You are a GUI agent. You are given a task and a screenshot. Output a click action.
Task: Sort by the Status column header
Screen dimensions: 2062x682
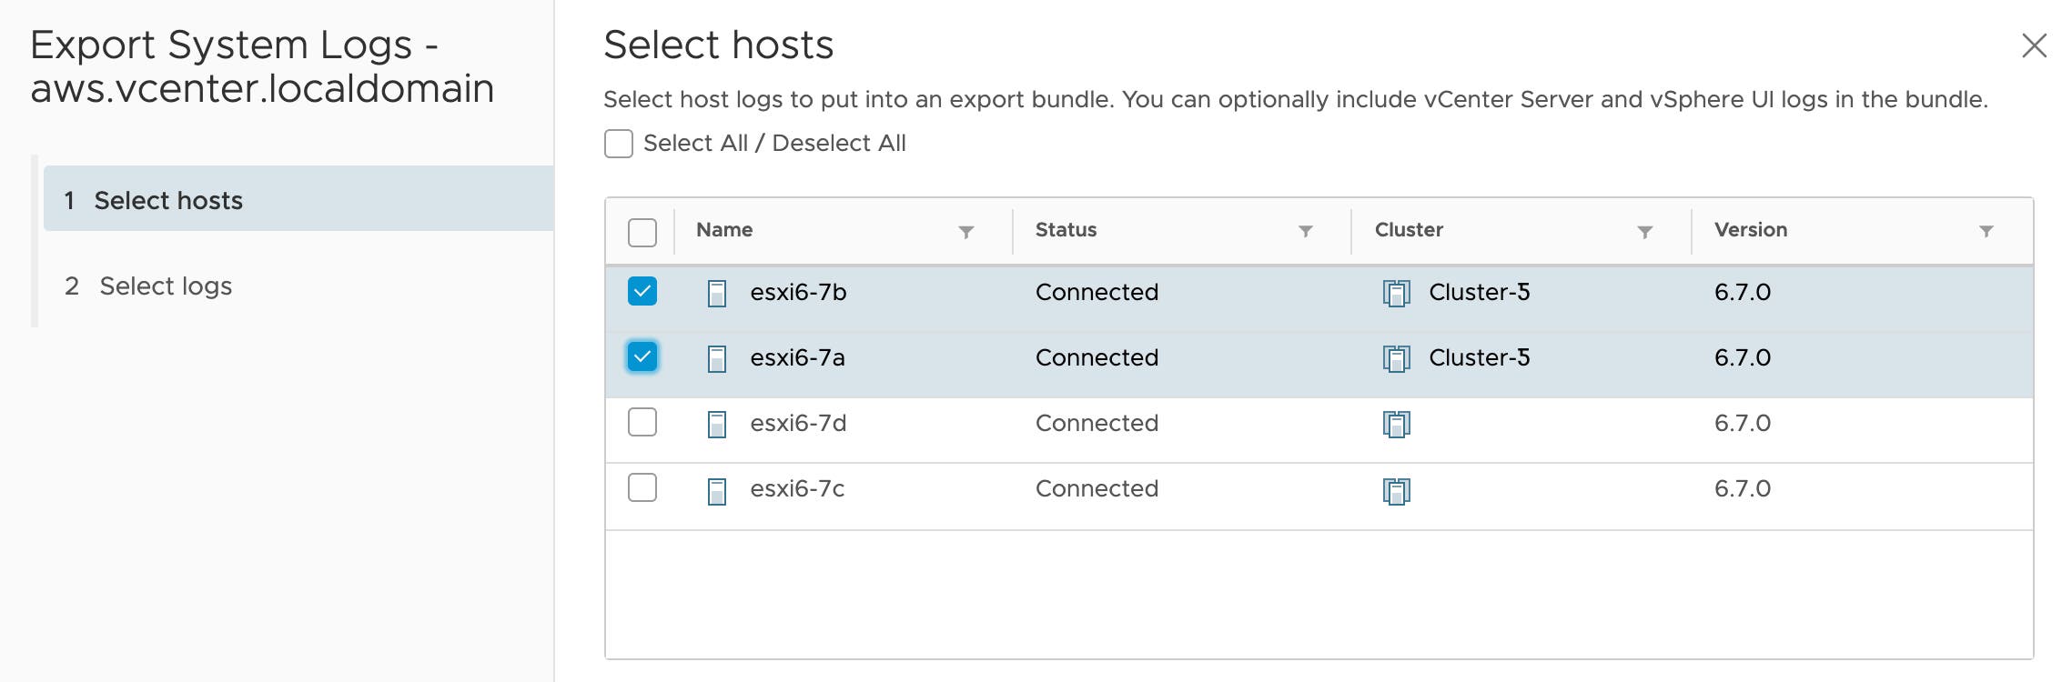pyautogui.click(x=1066, y=230)
